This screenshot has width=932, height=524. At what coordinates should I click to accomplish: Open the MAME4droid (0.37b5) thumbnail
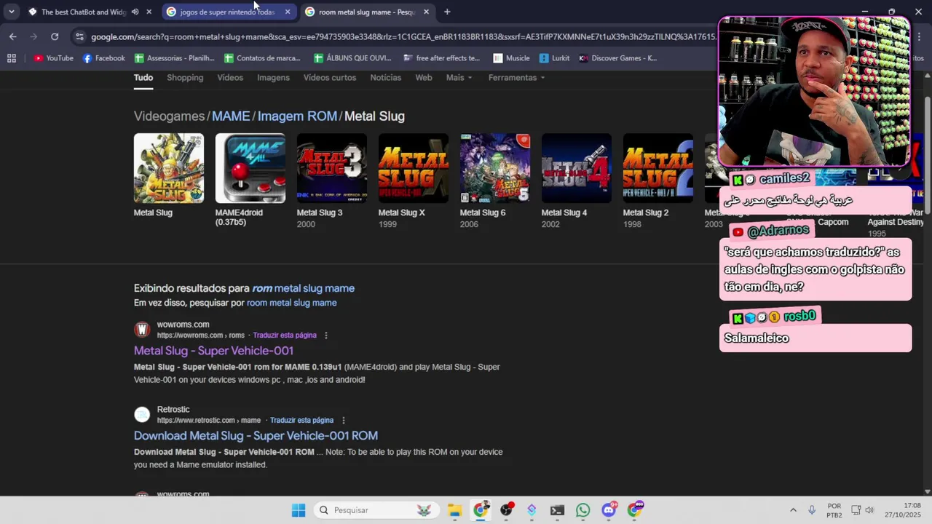(250, 168)
